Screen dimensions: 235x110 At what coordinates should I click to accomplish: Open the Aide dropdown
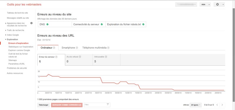(x=205, y=4)
